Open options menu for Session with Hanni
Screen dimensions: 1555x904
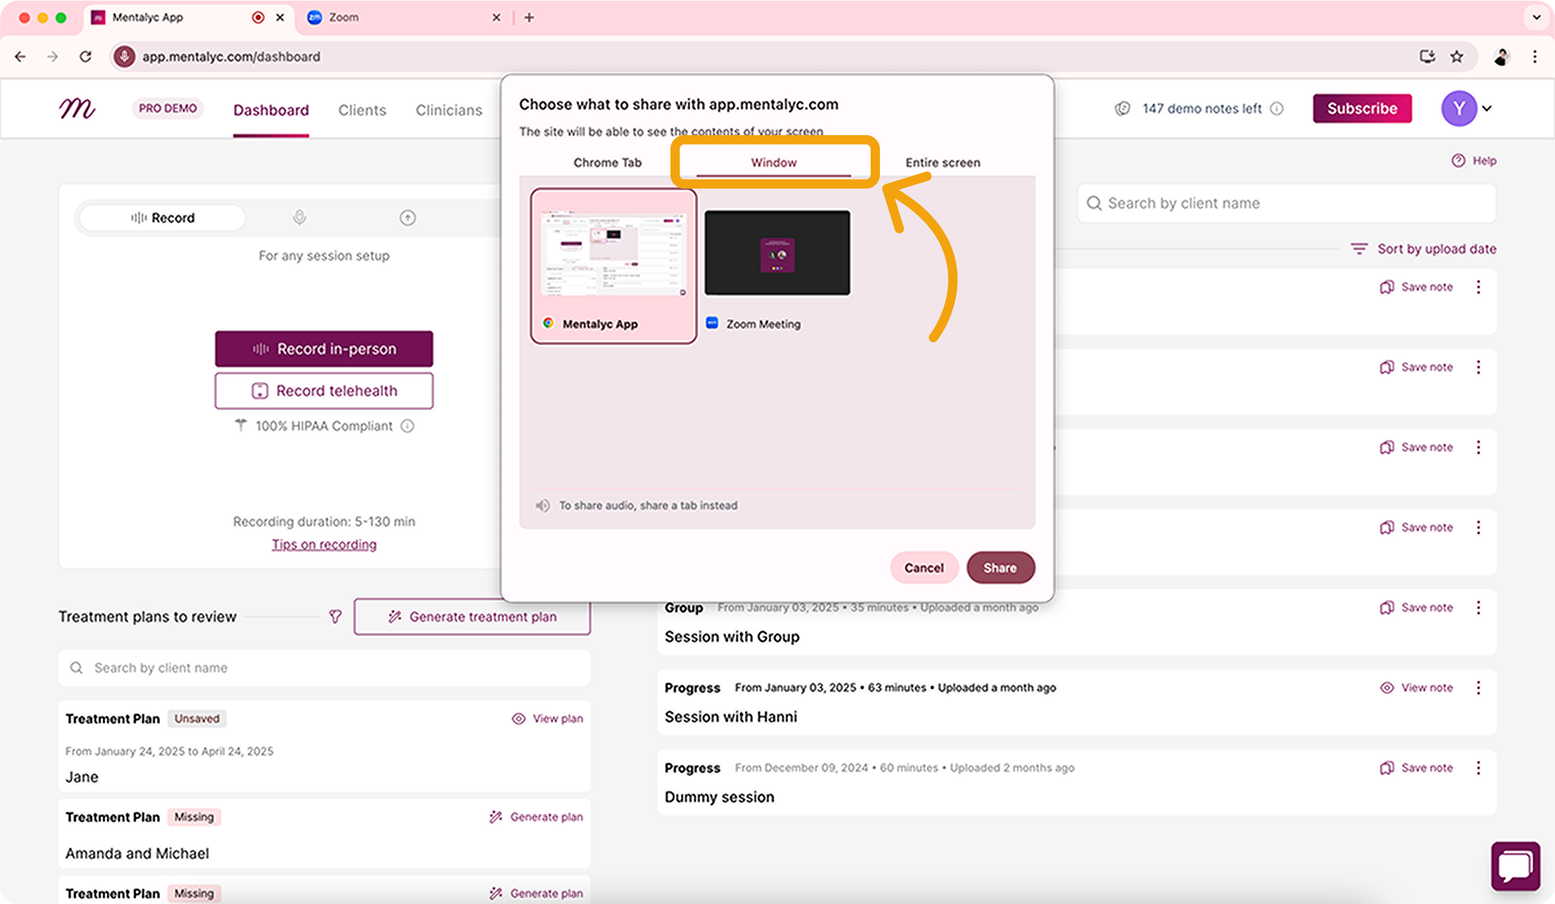1479,688
